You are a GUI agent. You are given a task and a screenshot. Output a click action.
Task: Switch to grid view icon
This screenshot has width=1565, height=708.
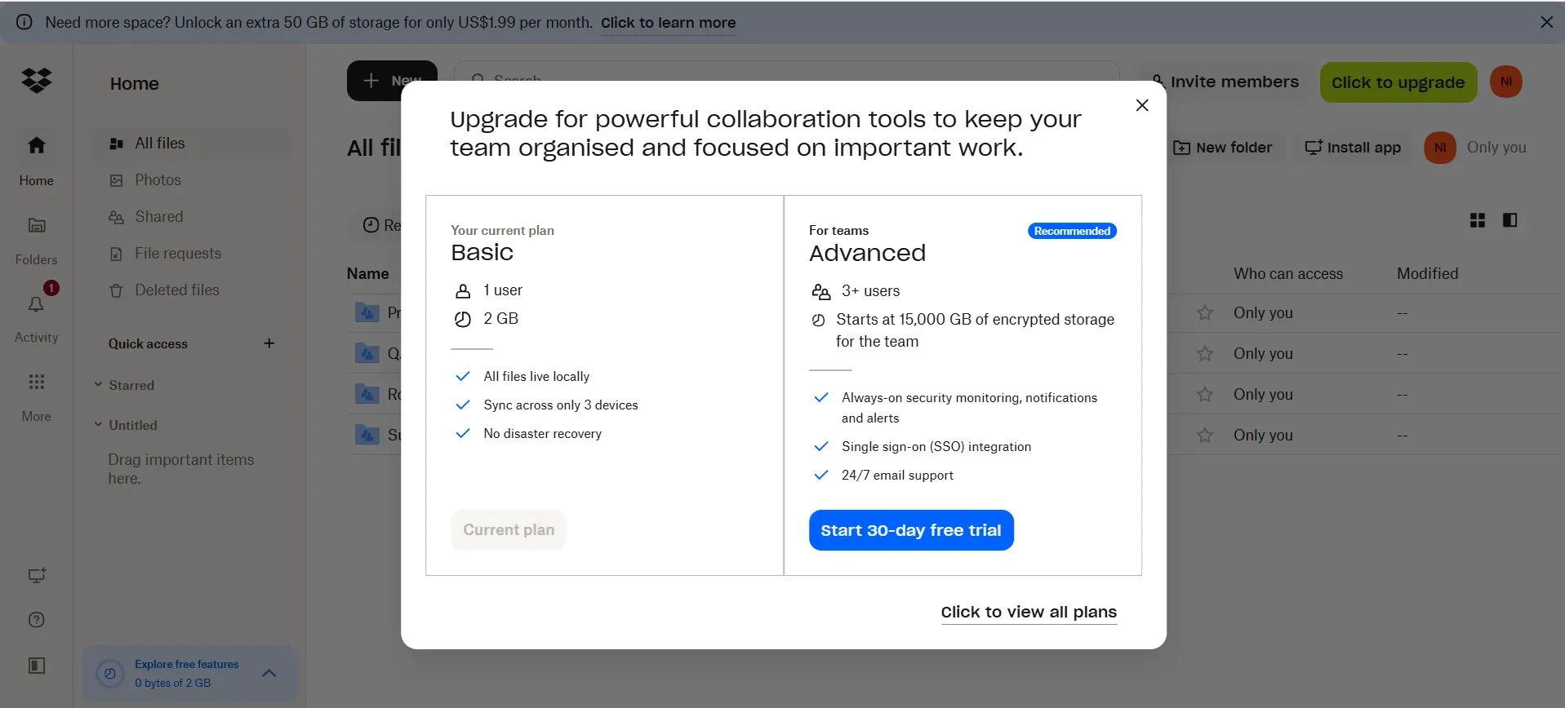click(1478, 220)
